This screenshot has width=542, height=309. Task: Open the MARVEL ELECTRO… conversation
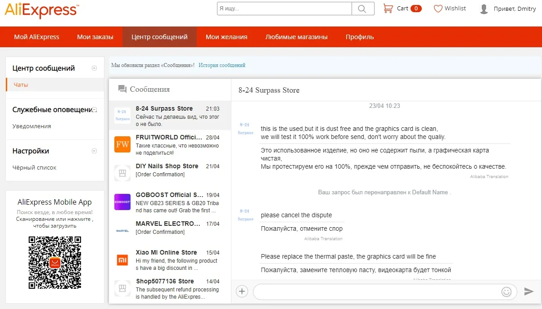[170, 231]
